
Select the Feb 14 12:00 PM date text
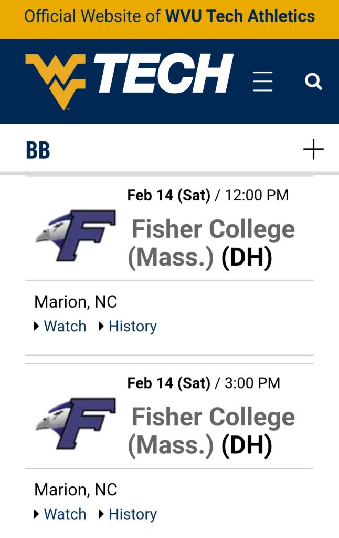point(208,196)
